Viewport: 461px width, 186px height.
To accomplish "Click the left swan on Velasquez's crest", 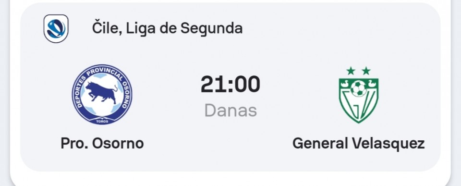I will pos(345,84).
